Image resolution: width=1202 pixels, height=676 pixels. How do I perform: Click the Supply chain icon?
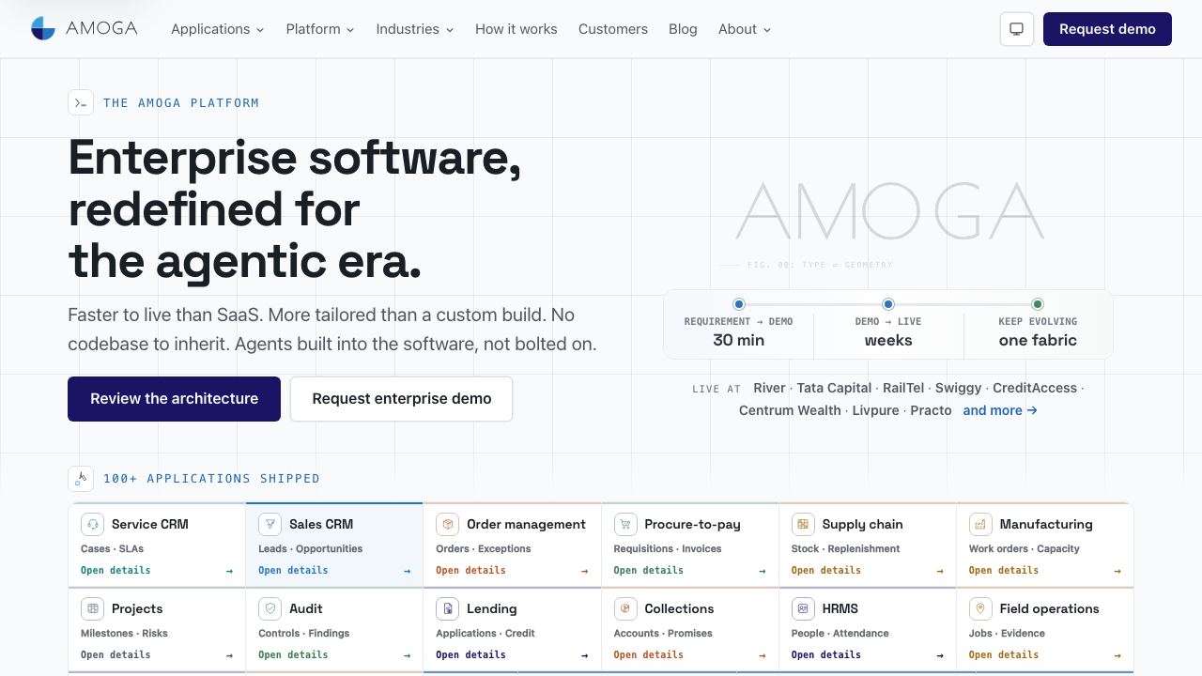803,524
